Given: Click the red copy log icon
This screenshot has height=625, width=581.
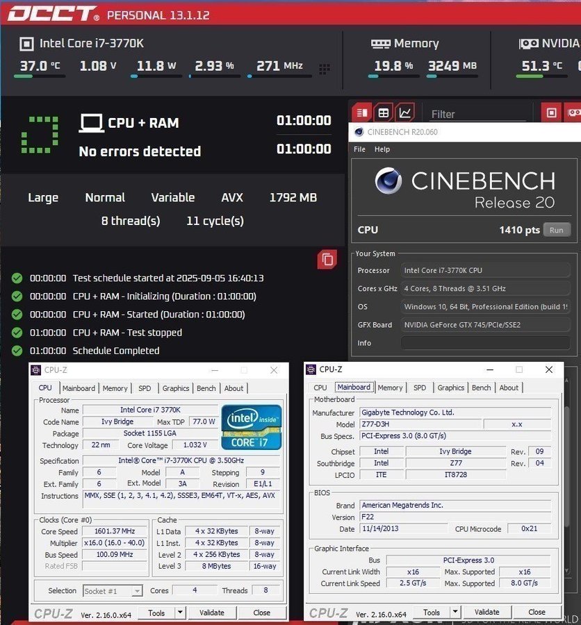Looking at the screenshot, I should [327, 260].
